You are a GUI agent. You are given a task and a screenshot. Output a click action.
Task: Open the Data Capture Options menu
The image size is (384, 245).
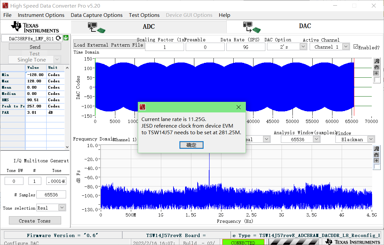click(x=96, y=15)
